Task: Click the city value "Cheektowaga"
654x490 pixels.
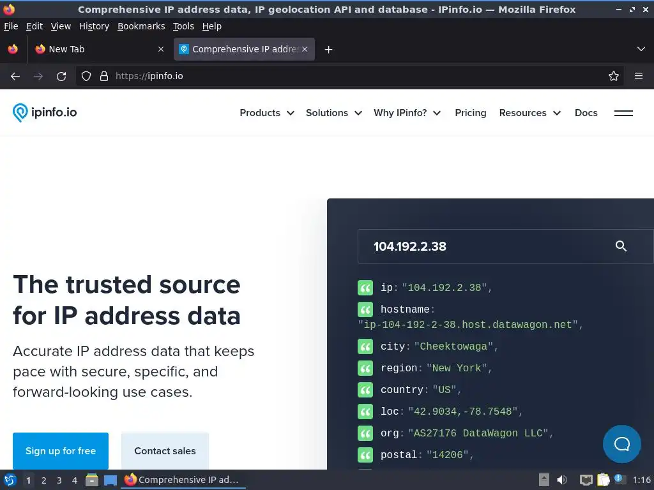Action: 453,346
